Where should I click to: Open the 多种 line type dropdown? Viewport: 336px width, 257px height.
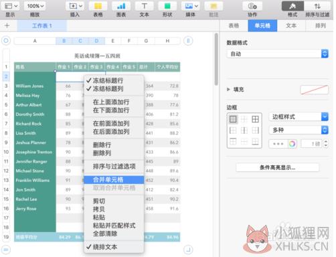click(x=299, y=130)
